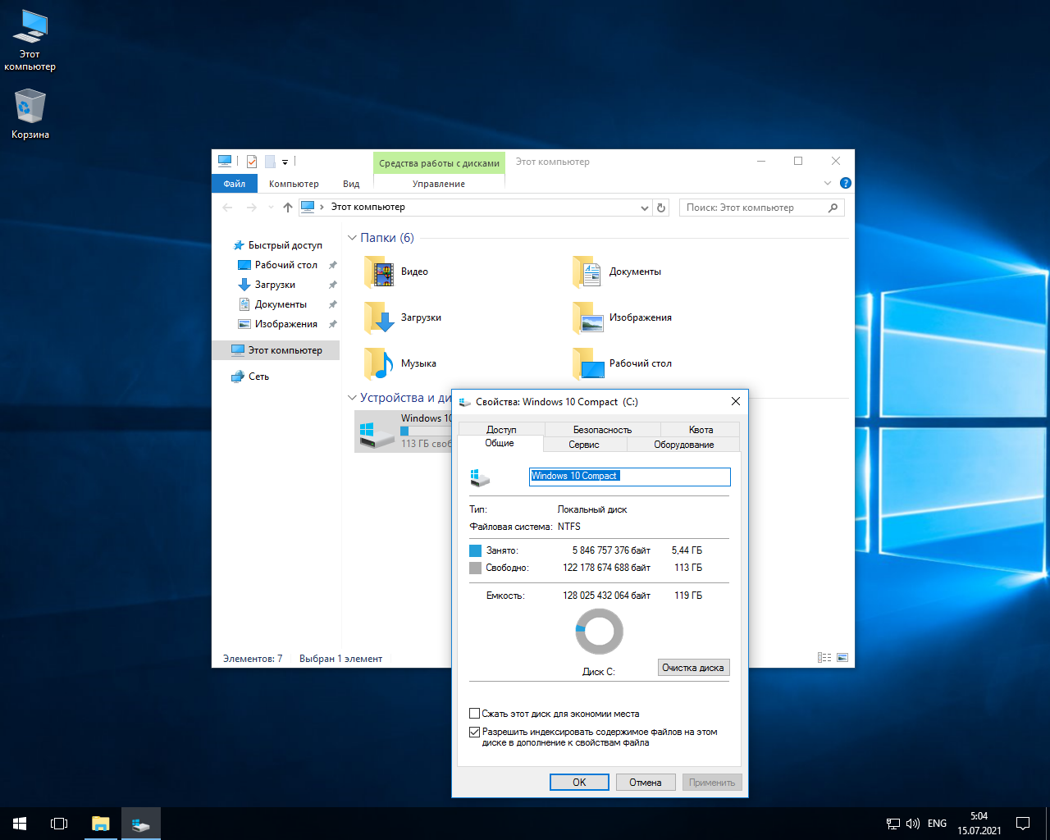Open the Видео folder icon
1050x840 pixels.
379,272
